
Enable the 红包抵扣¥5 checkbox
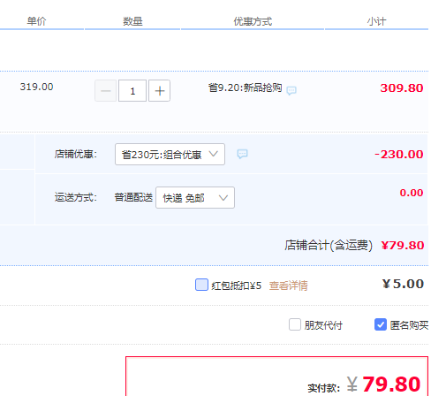(x=201, y=285)
